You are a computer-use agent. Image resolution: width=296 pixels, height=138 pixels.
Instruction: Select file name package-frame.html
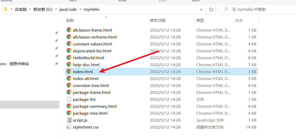[x=92, y=93]
